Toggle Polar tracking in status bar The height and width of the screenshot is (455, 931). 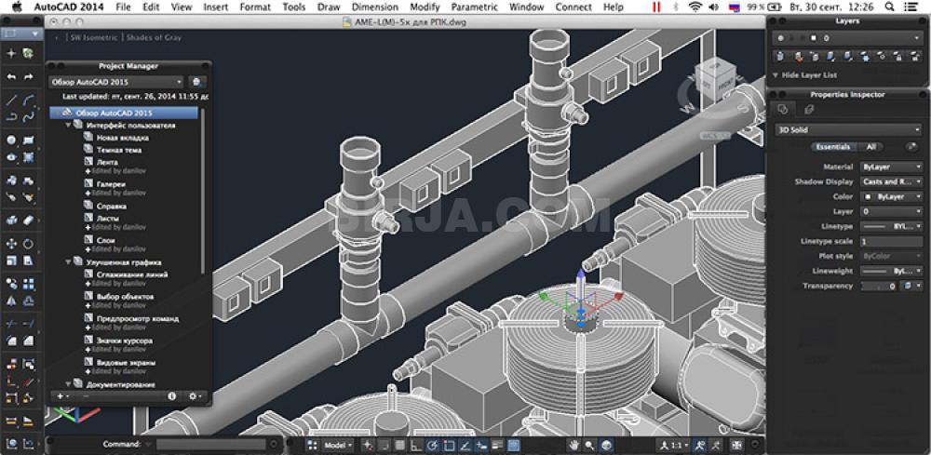[x=432, y=445]
